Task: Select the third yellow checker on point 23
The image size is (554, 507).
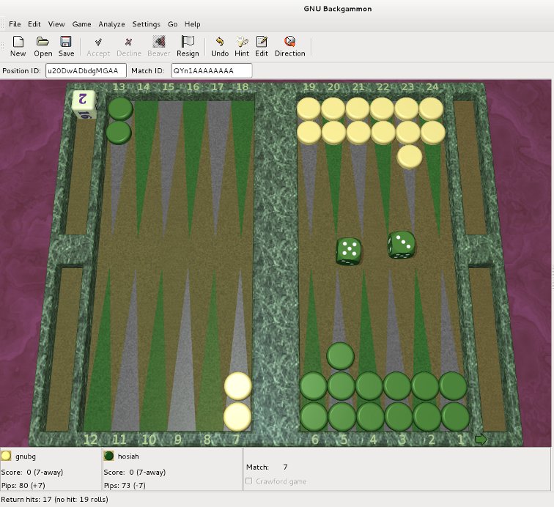Action: [x=410, y=156]
